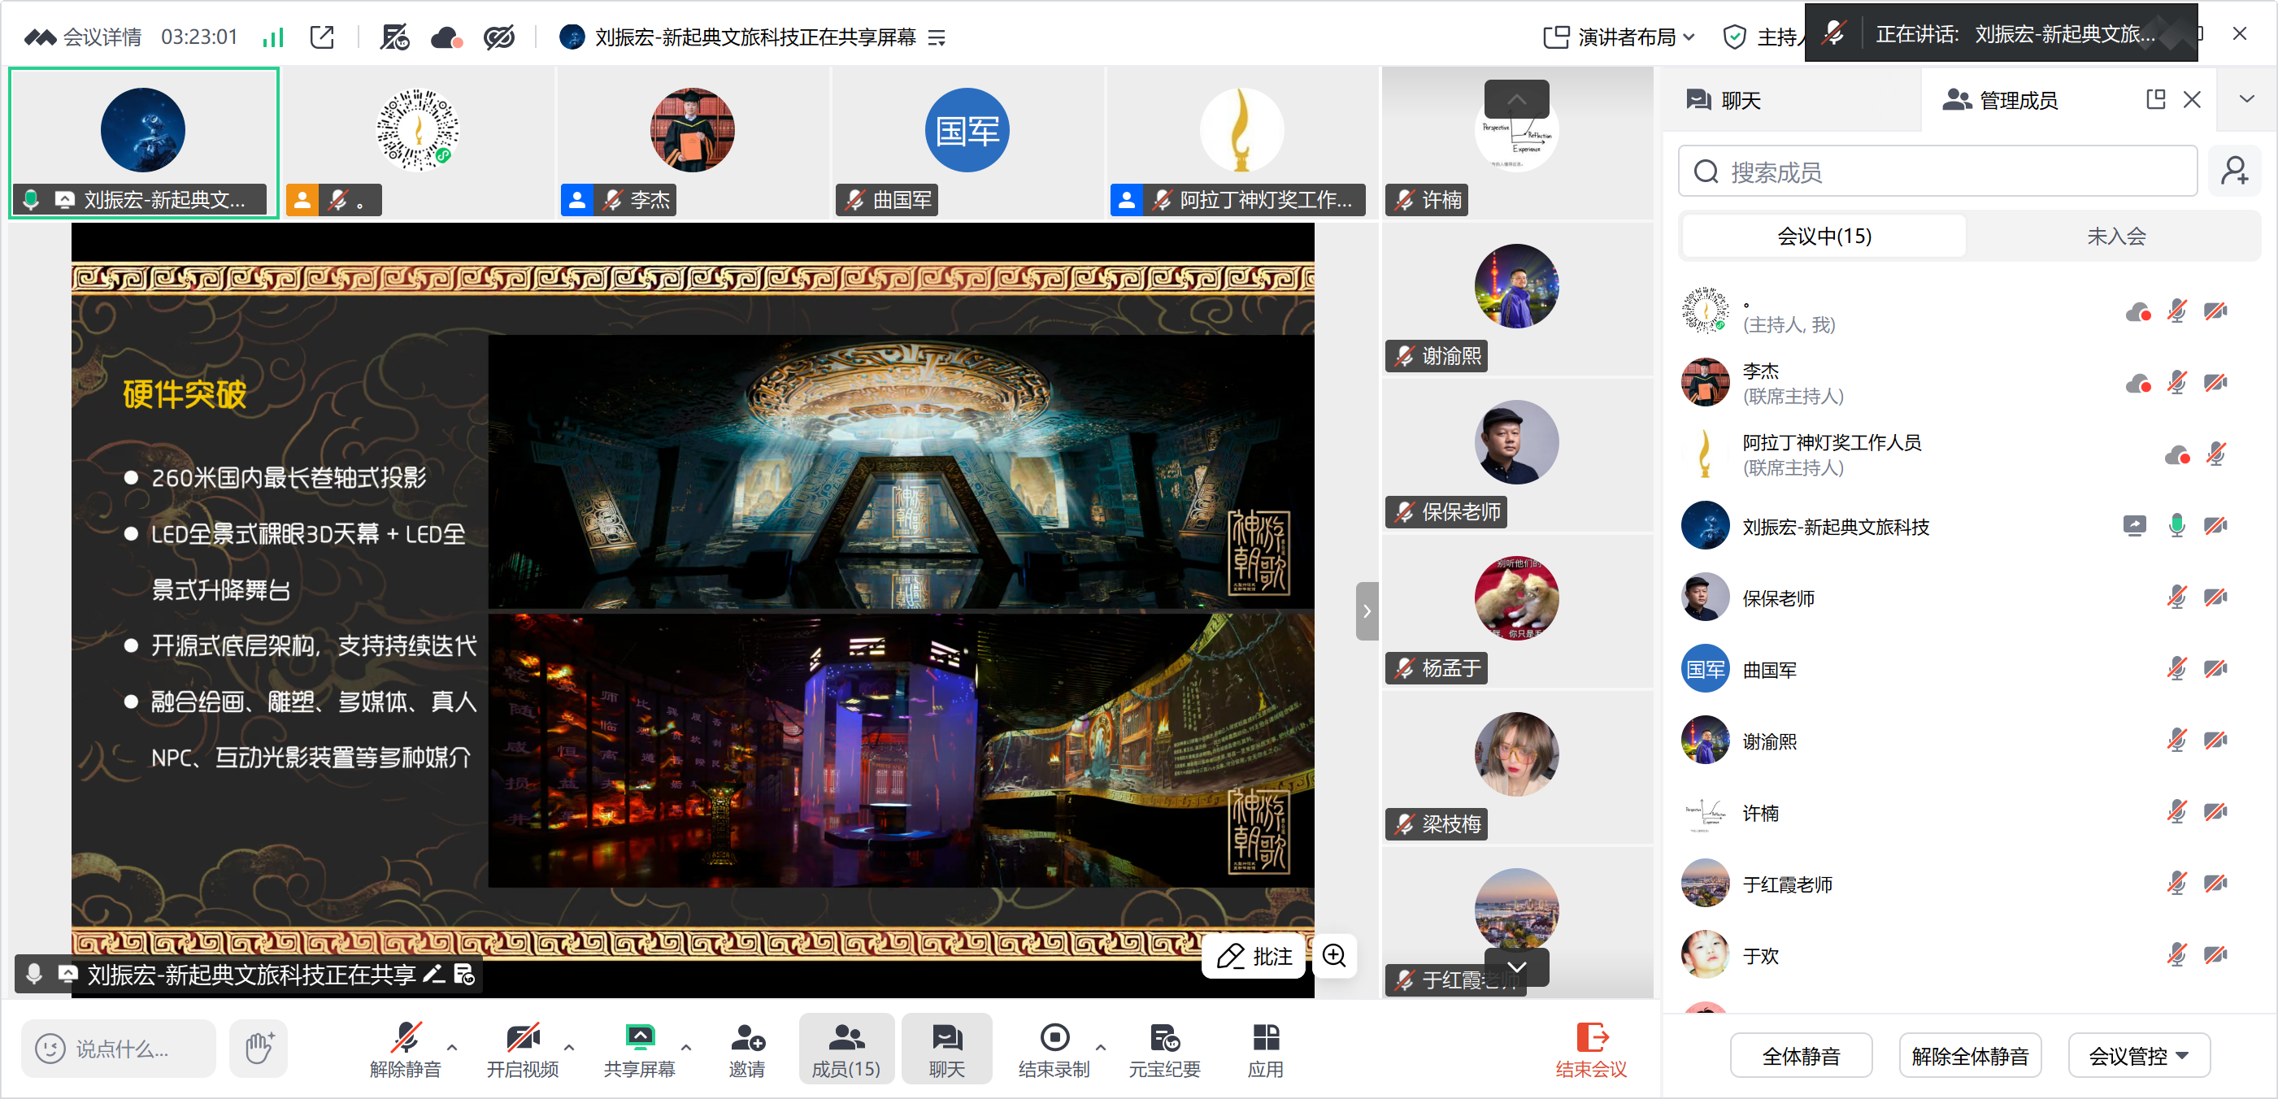Click the raise hand icon
Image resolution: width=2278 pixels, height=1099 pixels.
pyautogui.click(x=259, y=1048)
